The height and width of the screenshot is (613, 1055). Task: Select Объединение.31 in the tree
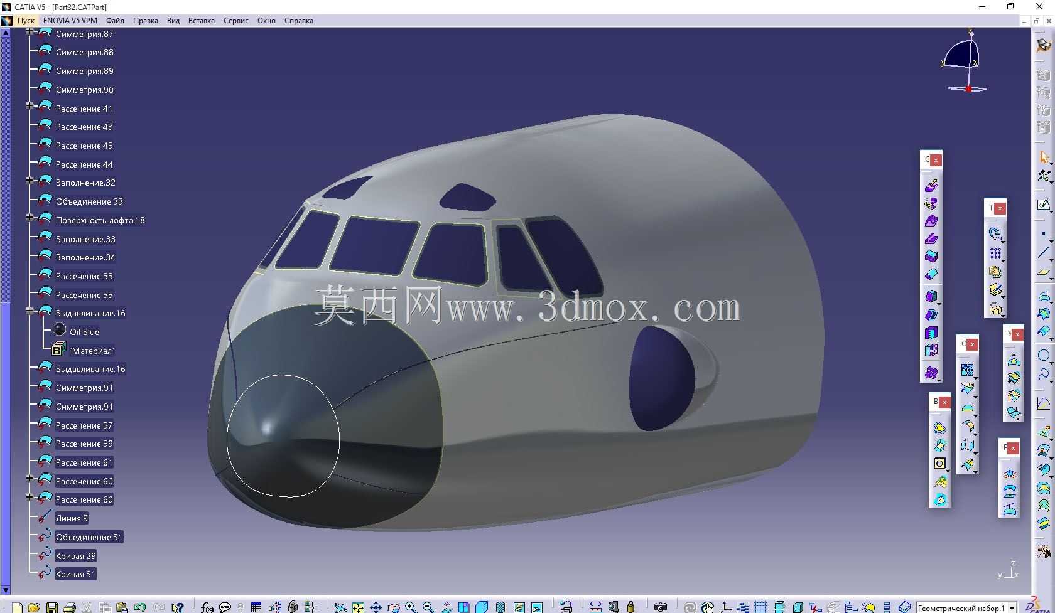click(89, 537)
